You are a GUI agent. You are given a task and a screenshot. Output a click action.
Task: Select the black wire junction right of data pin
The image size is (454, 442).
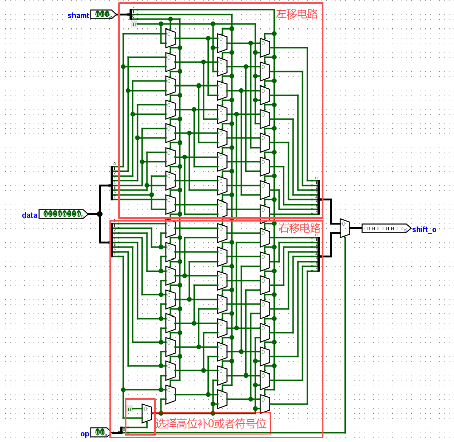[x=100, y=214]
